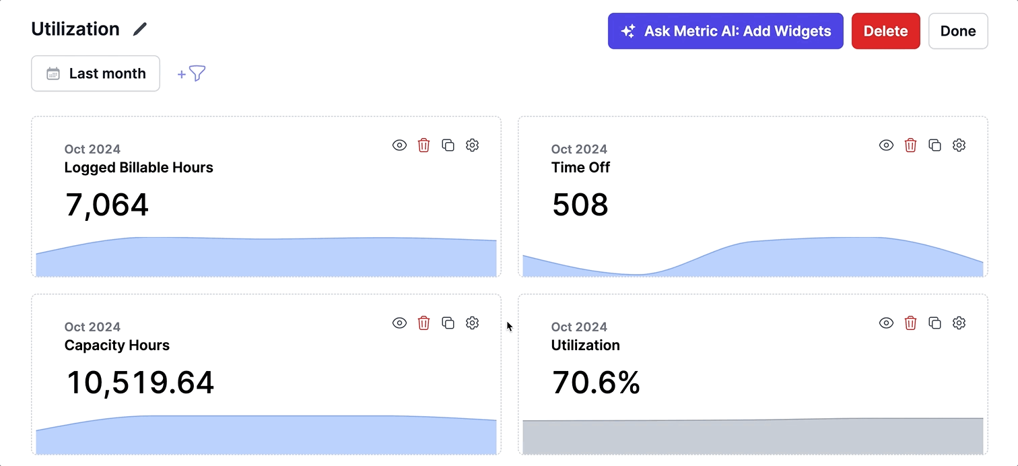Duplicate the Time Off widget
Image resolution: width=1018 pixels, height=466 pixels.
(x=935, y=145)
